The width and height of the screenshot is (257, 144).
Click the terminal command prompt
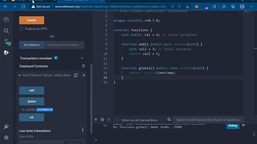(x=96, y=140)
